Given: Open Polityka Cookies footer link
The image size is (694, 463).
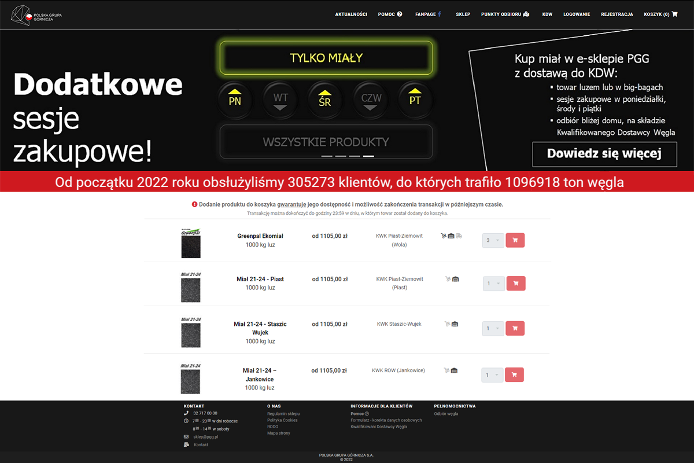Looking at the screenshot, I should pyautogui.click(x=282, y=420).
